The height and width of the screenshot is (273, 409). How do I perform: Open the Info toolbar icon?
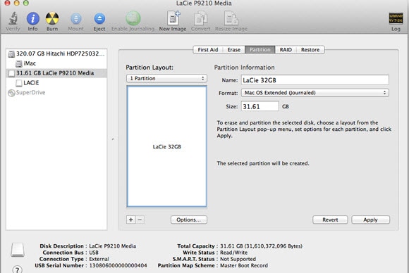pyautogui.click(x=33, y=18)
